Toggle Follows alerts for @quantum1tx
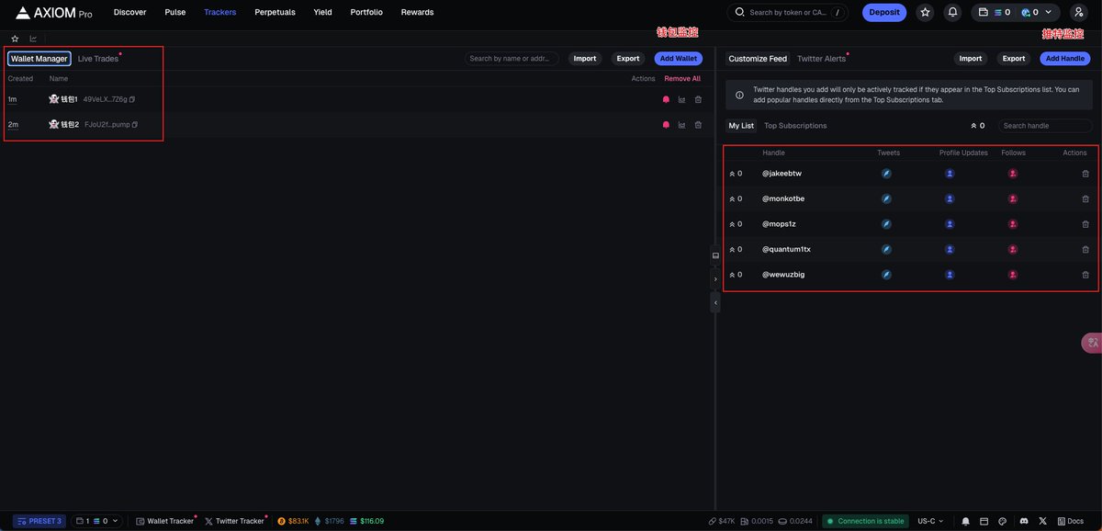1102x531 pixels. 1013,249
